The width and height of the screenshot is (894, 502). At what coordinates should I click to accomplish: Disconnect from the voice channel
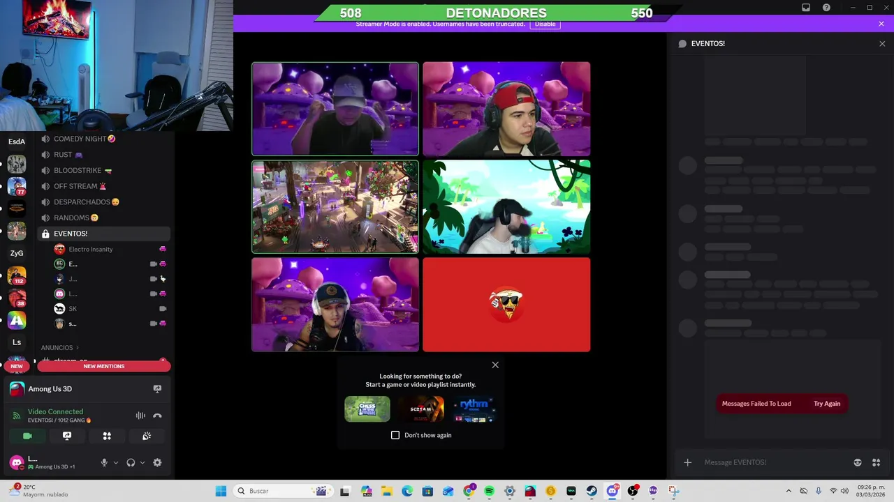point(157,416)
